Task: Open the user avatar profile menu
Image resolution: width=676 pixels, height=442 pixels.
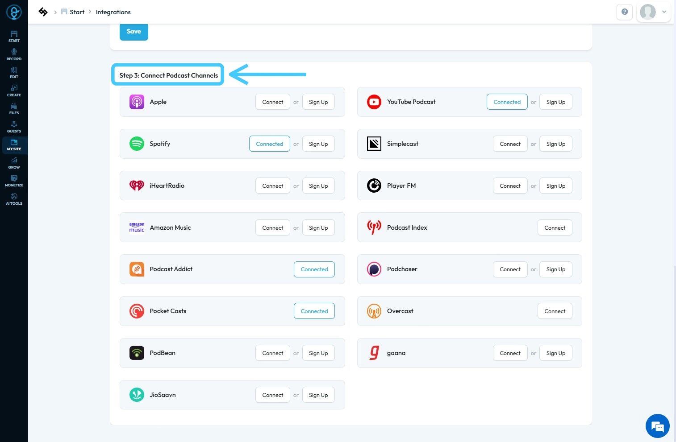Action: click(x=648, y=12)
